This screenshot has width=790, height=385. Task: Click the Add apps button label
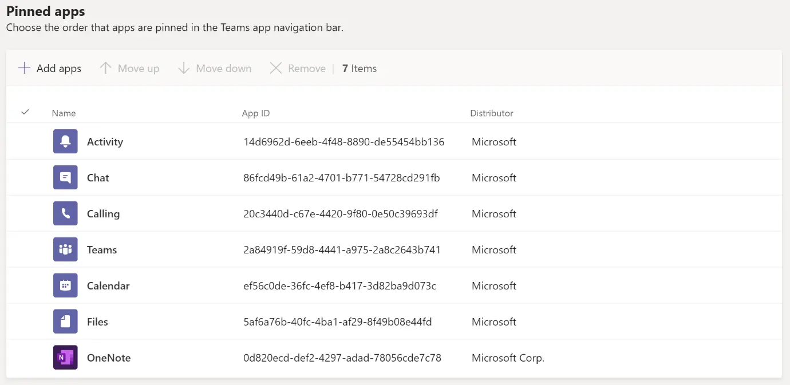(59, 69)
